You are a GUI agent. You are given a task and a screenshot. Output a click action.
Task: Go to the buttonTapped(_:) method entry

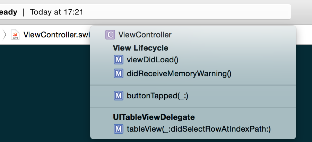[157, 96]
